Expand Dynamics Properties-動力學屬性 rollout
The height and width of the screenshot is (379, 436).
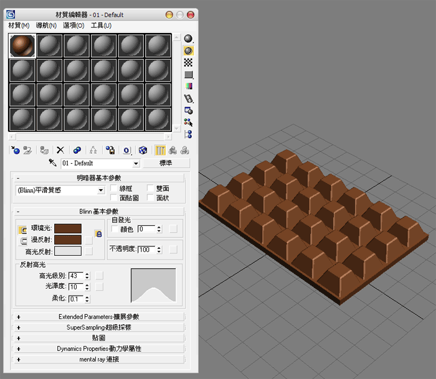point(99,349)
